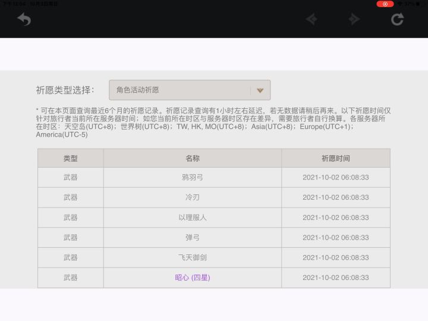Click the 祈愿类型选择 label
The width and height of the screenshot is (428, 321).
click(65, 90)
